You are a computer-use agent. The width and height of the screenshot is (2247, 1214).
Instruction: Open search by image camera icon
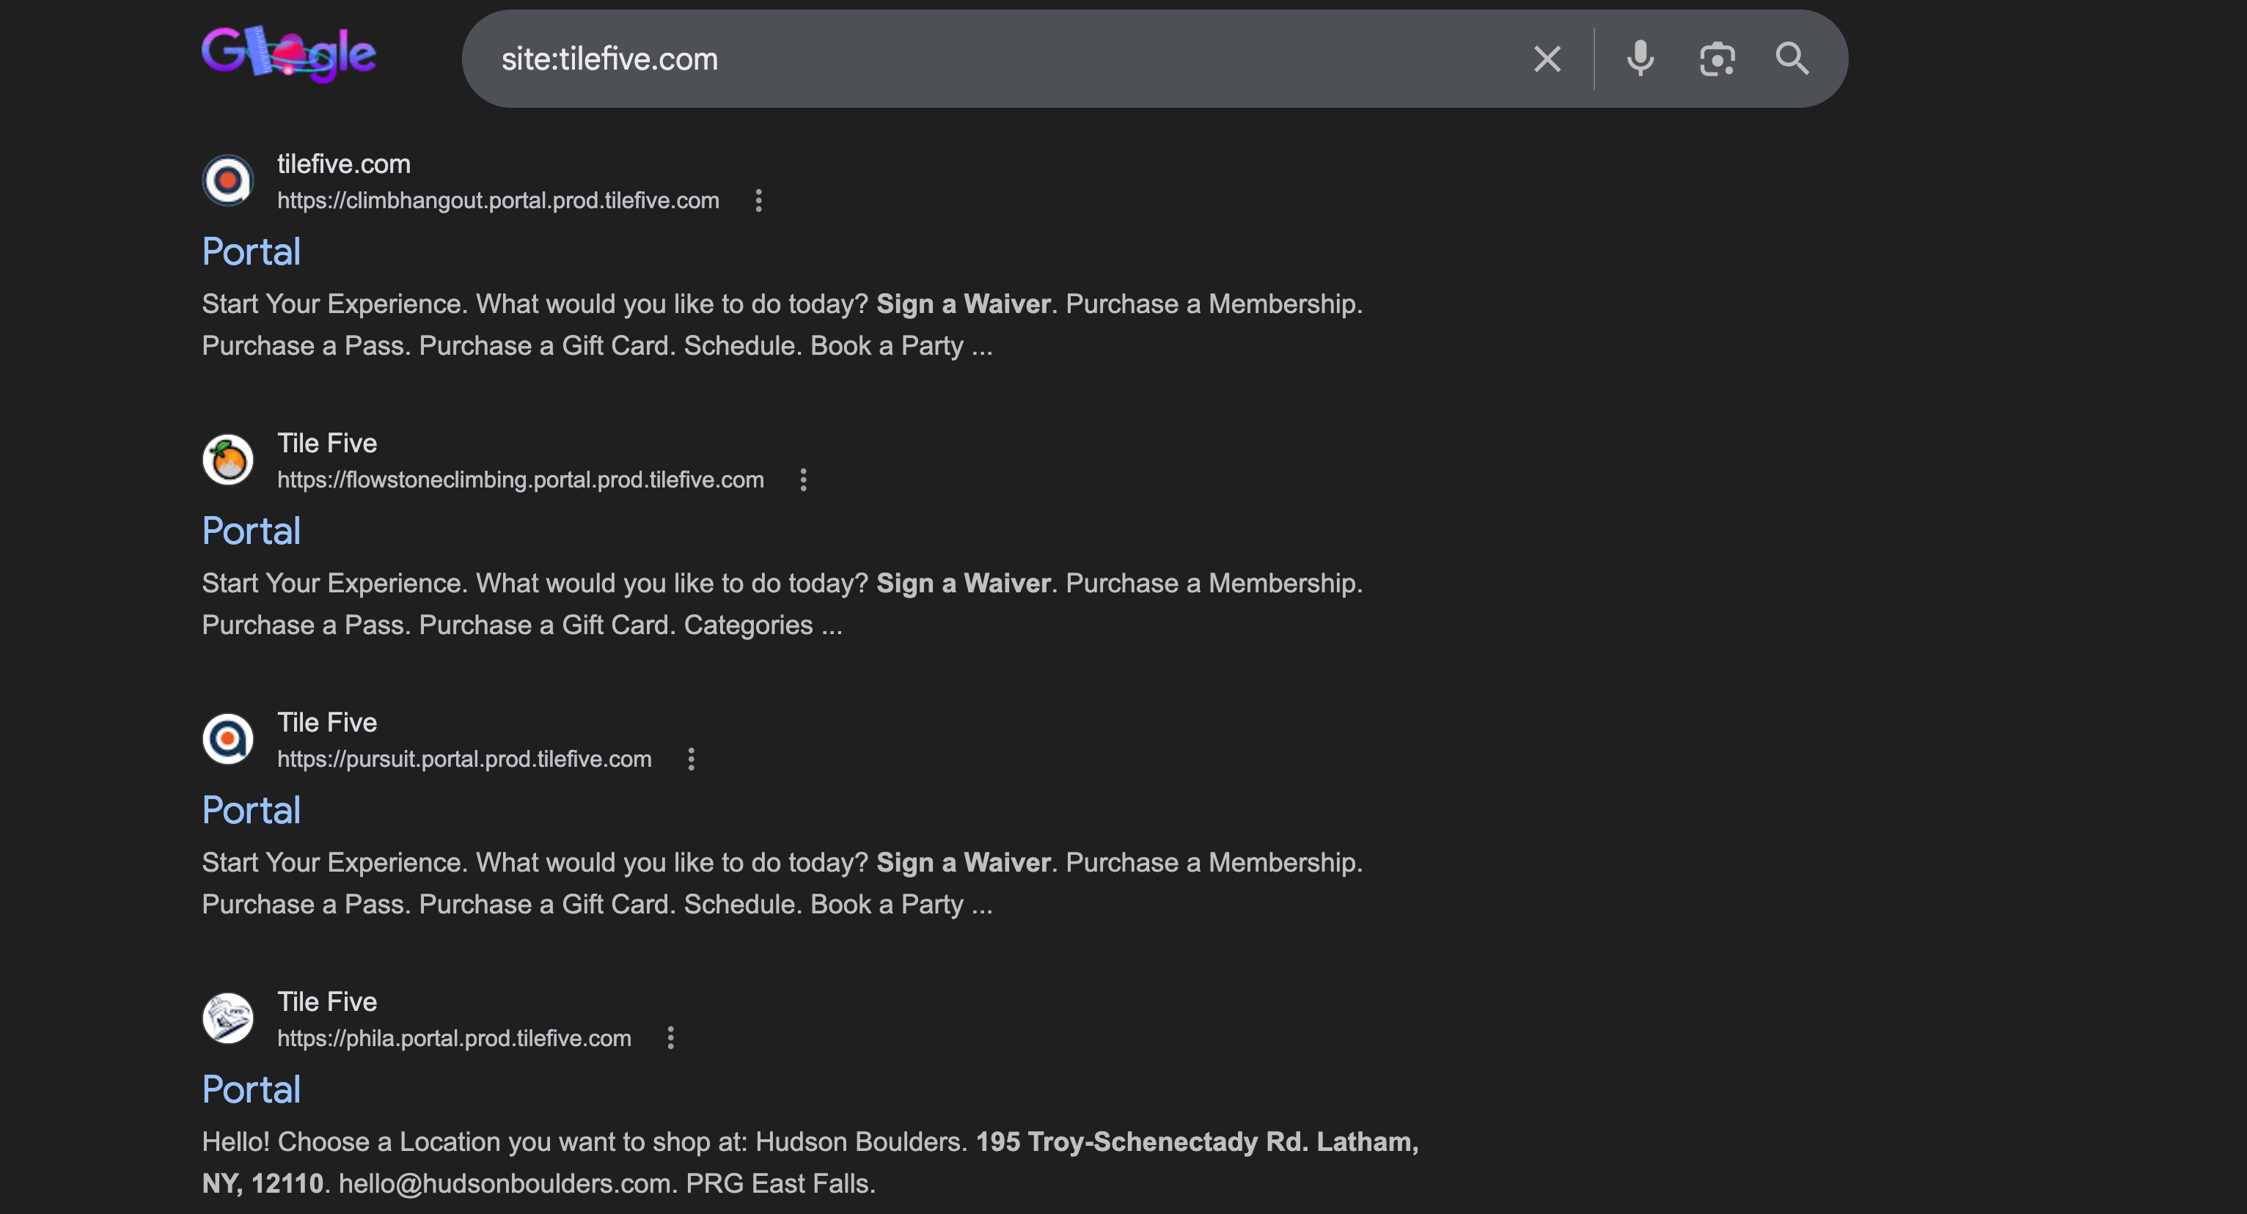click(x=1717, y=59)
